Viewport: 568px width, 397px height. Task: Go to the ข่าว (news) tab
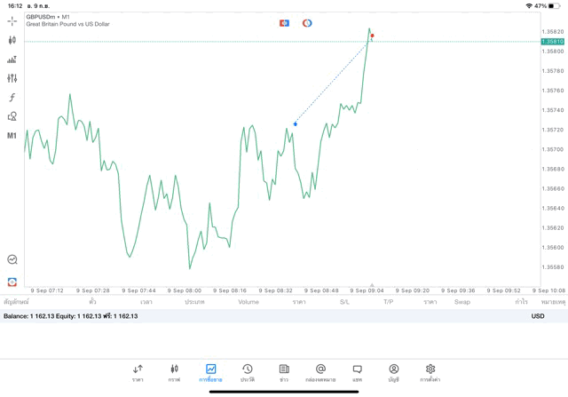[x=284, y=372]
